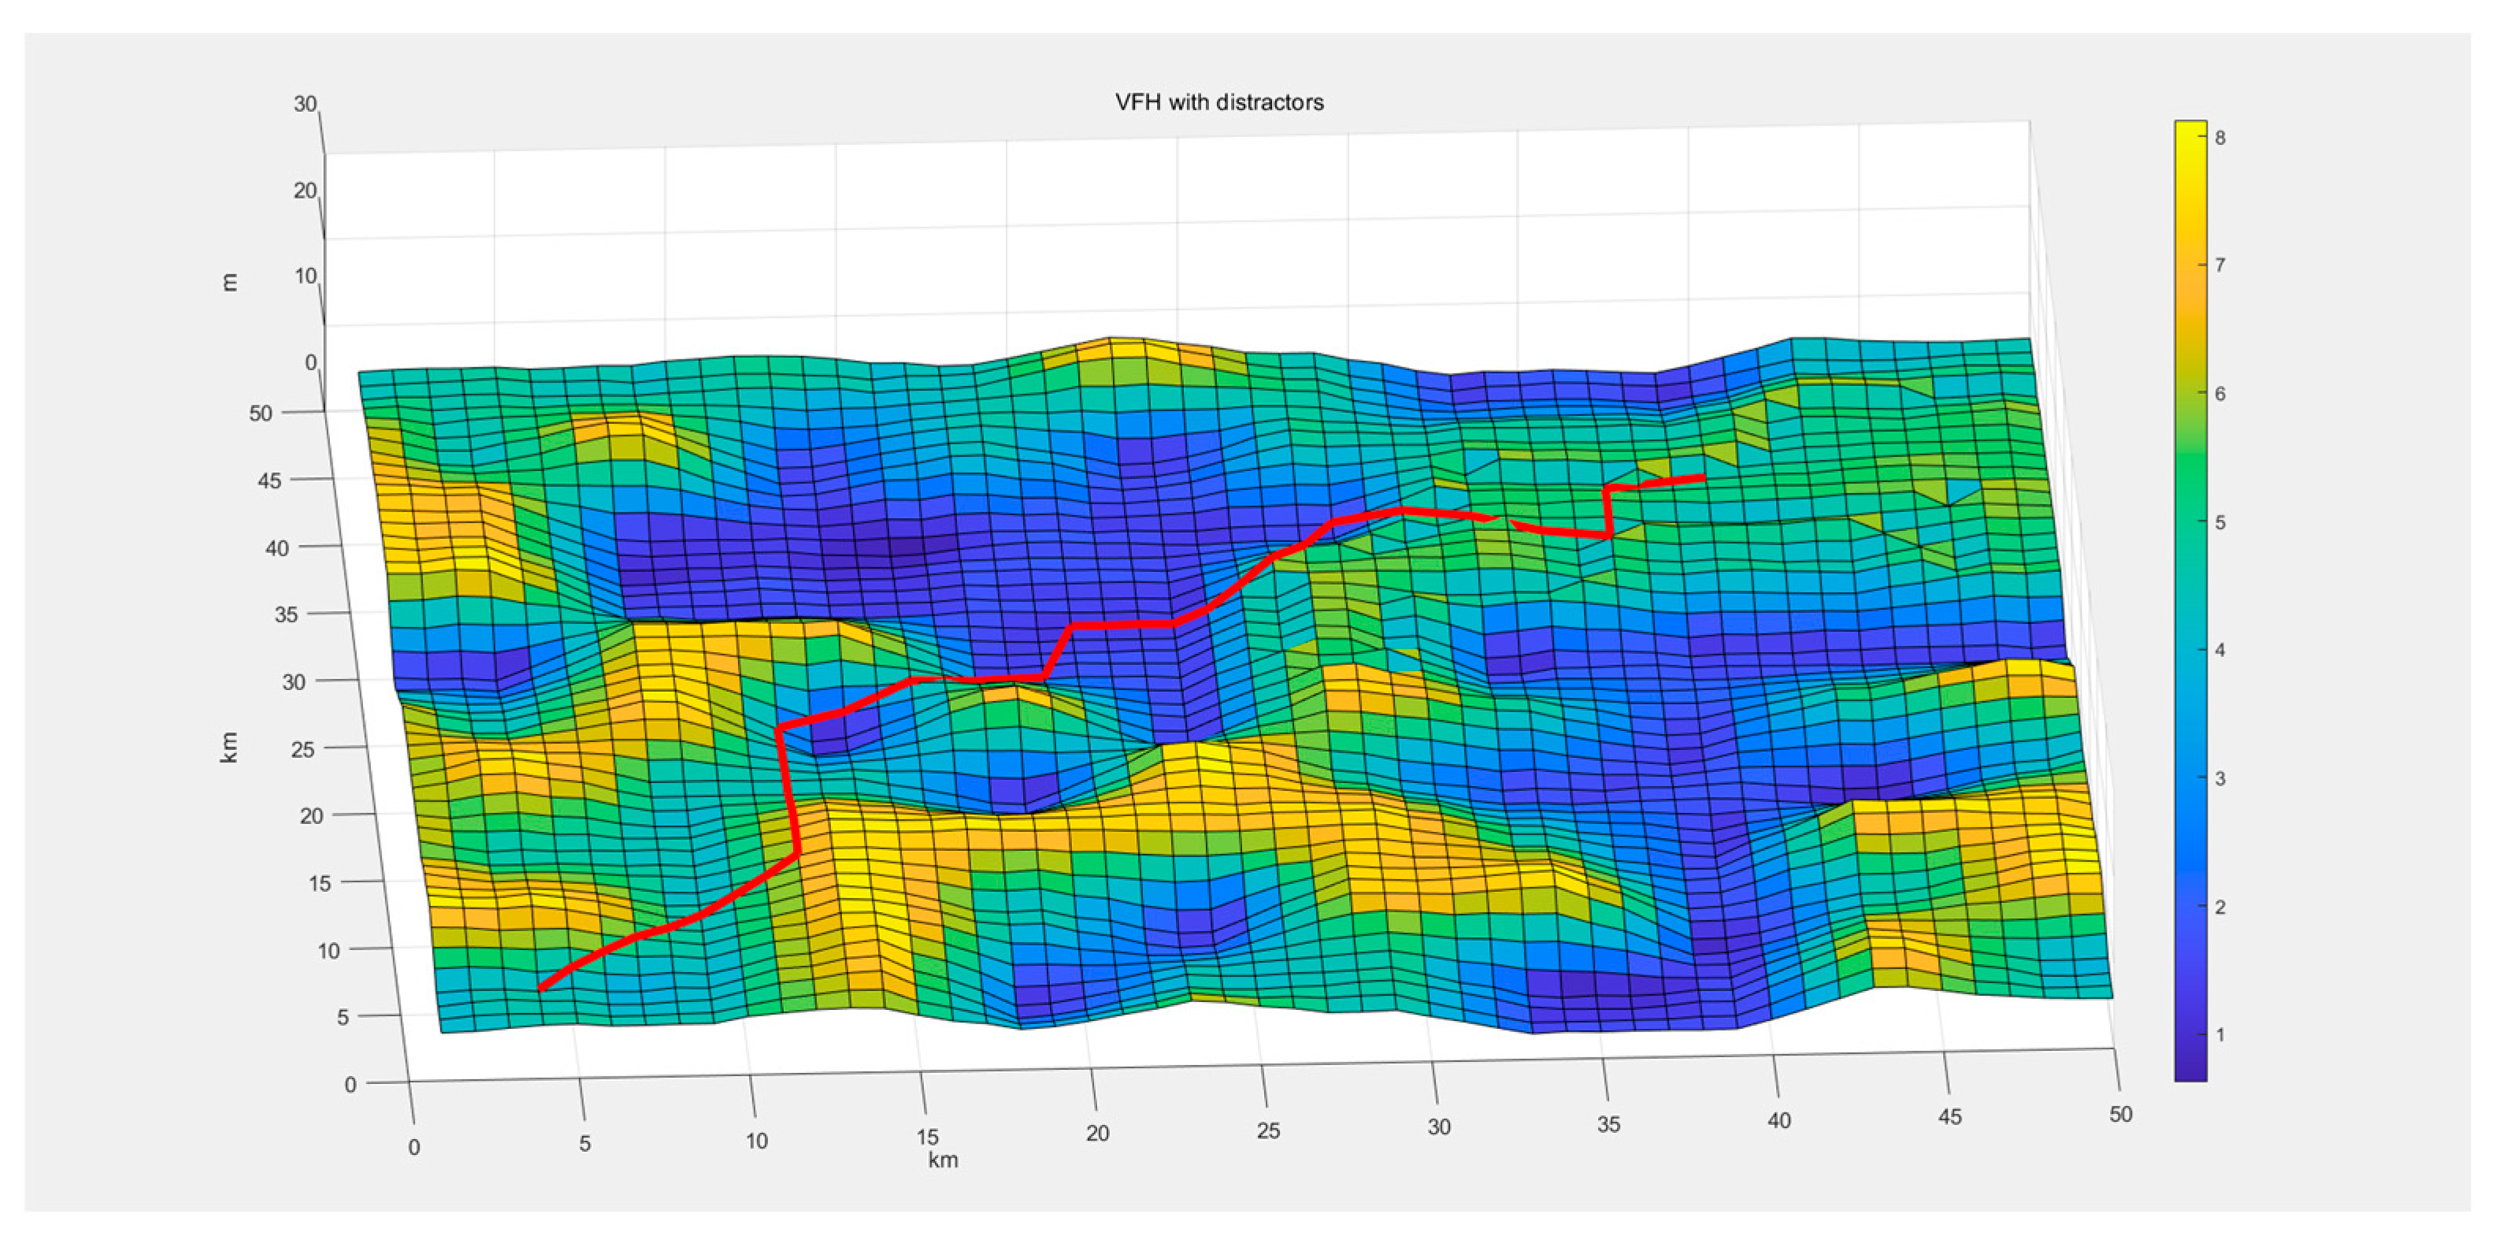This screenshot has height=1240, width=2518.
Task: Click left side axis tick label 30
Action: pyautogui.click(x=293, y=681)
